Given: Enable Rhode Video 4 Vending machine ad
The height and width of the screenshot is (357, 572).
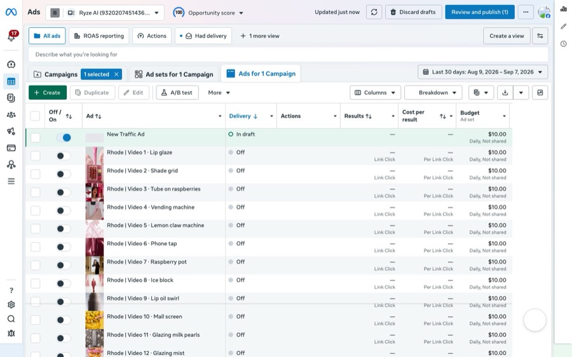Looking at the screenshot, I should point(64,210).
